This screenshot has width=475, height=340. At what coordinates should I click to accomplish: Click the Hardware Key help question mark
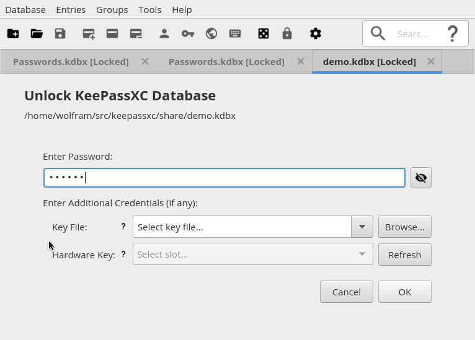point(123,254)
